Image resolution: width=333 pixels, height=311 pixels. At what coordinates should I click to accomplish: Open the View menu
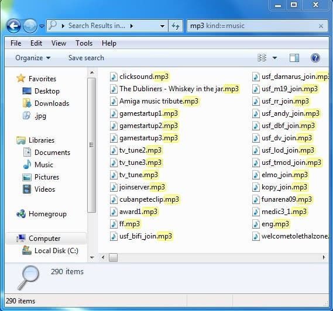click(59, 43)
